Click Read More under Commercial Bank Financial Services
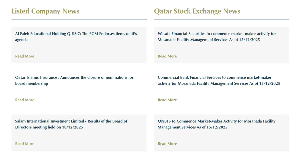Viewport: 299px width, 158px height. [x=167, y=100]
